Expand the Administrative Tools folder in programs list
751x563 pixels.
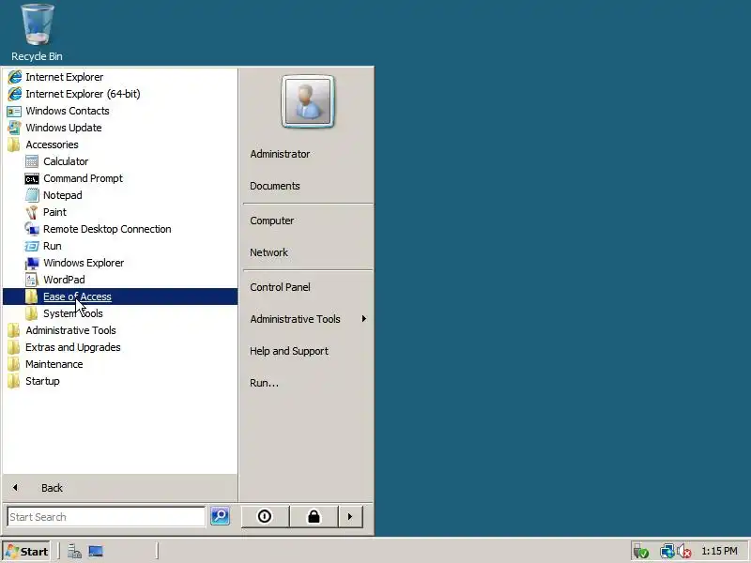coord(120,330)
